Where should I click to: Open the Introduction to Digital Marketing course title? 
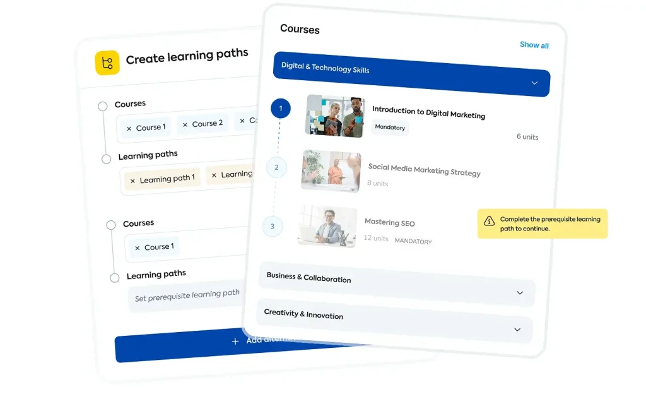[428, 112]
